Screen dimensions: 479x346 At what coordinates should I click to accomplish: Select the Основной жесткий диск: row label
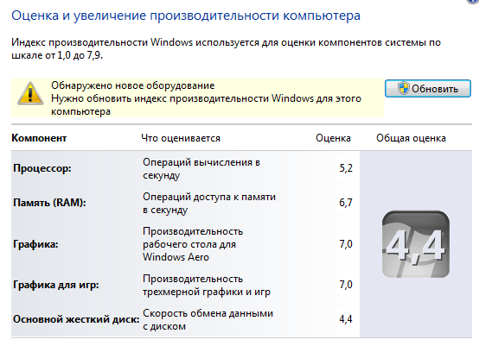76,319
